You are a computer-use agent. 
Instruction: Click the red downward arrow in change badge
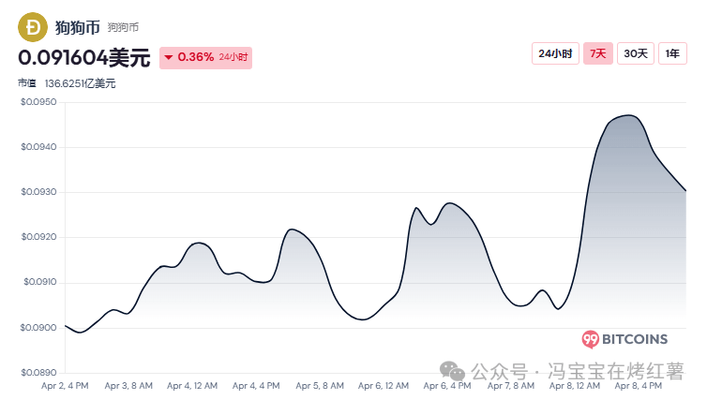168,58
